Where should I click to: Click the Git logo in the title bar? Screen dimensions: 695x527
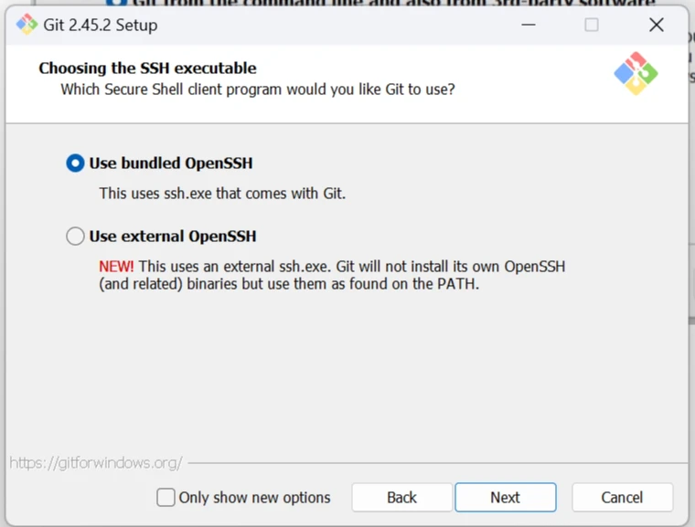(27, 25)
